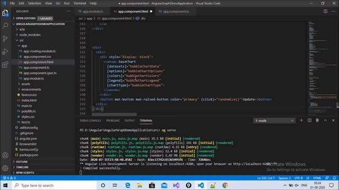Viewport: 339px width, 190px height.
Task: Switch to app.module.ts editor tab
Action: tap(93, 12)
